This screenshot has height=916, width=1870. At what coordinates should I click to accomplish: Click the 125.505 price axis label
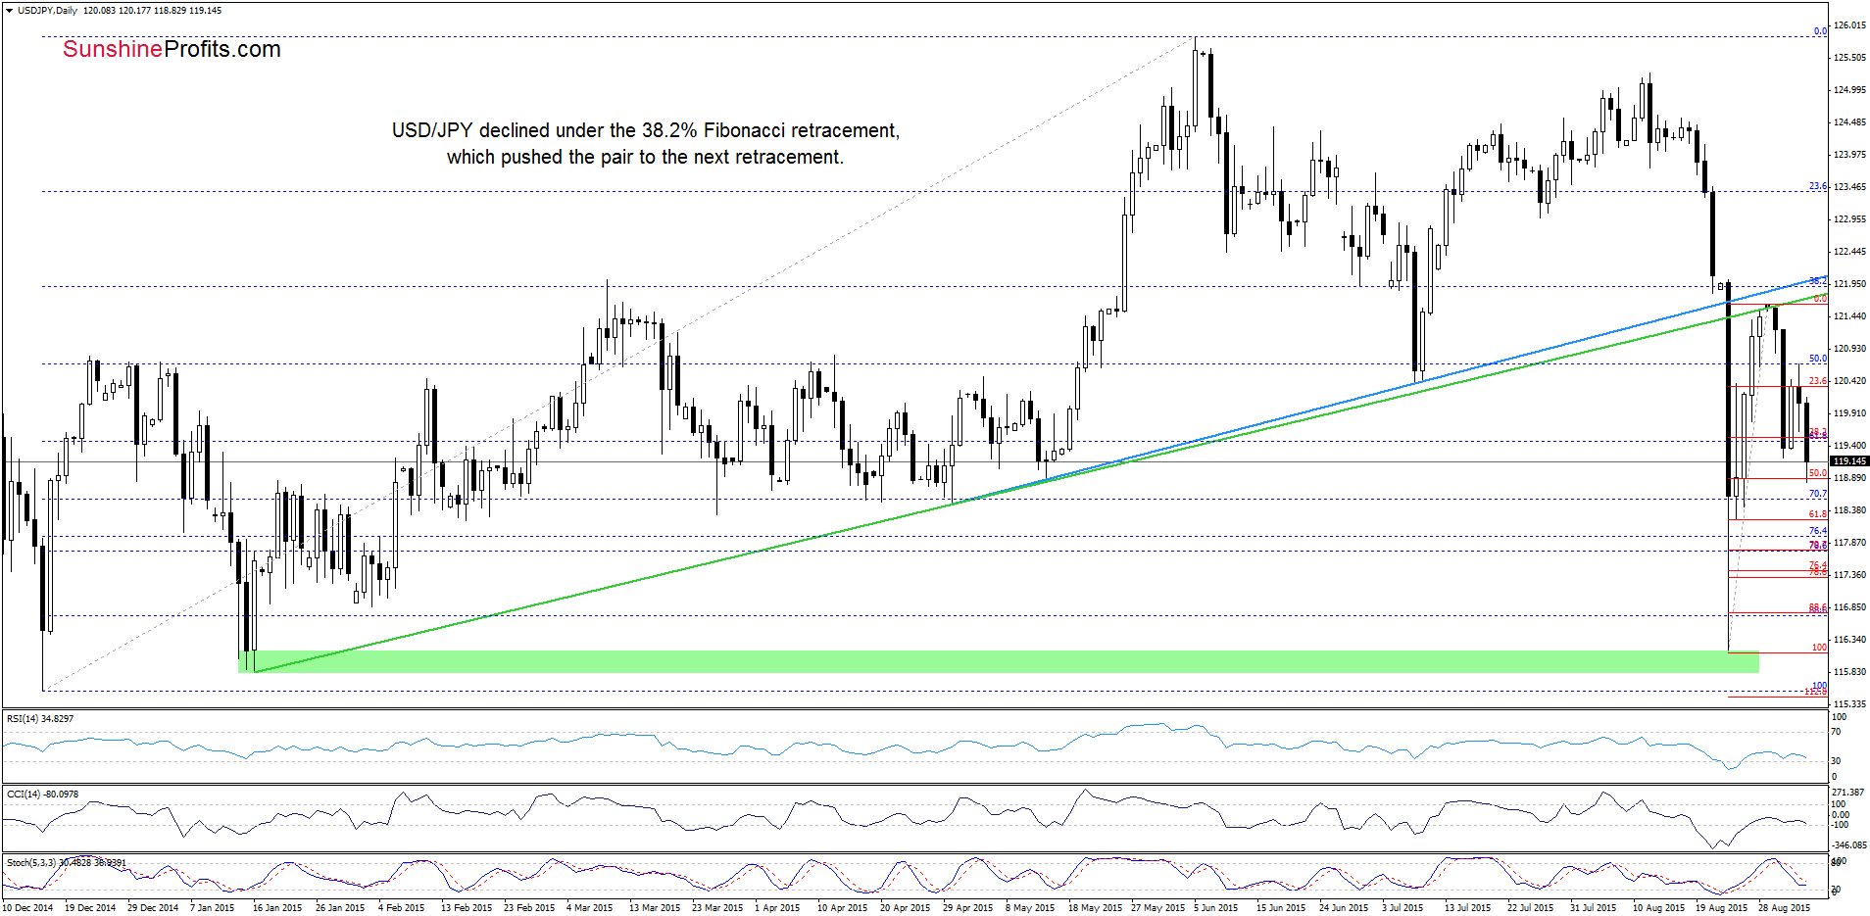[x=1849, y=58]
